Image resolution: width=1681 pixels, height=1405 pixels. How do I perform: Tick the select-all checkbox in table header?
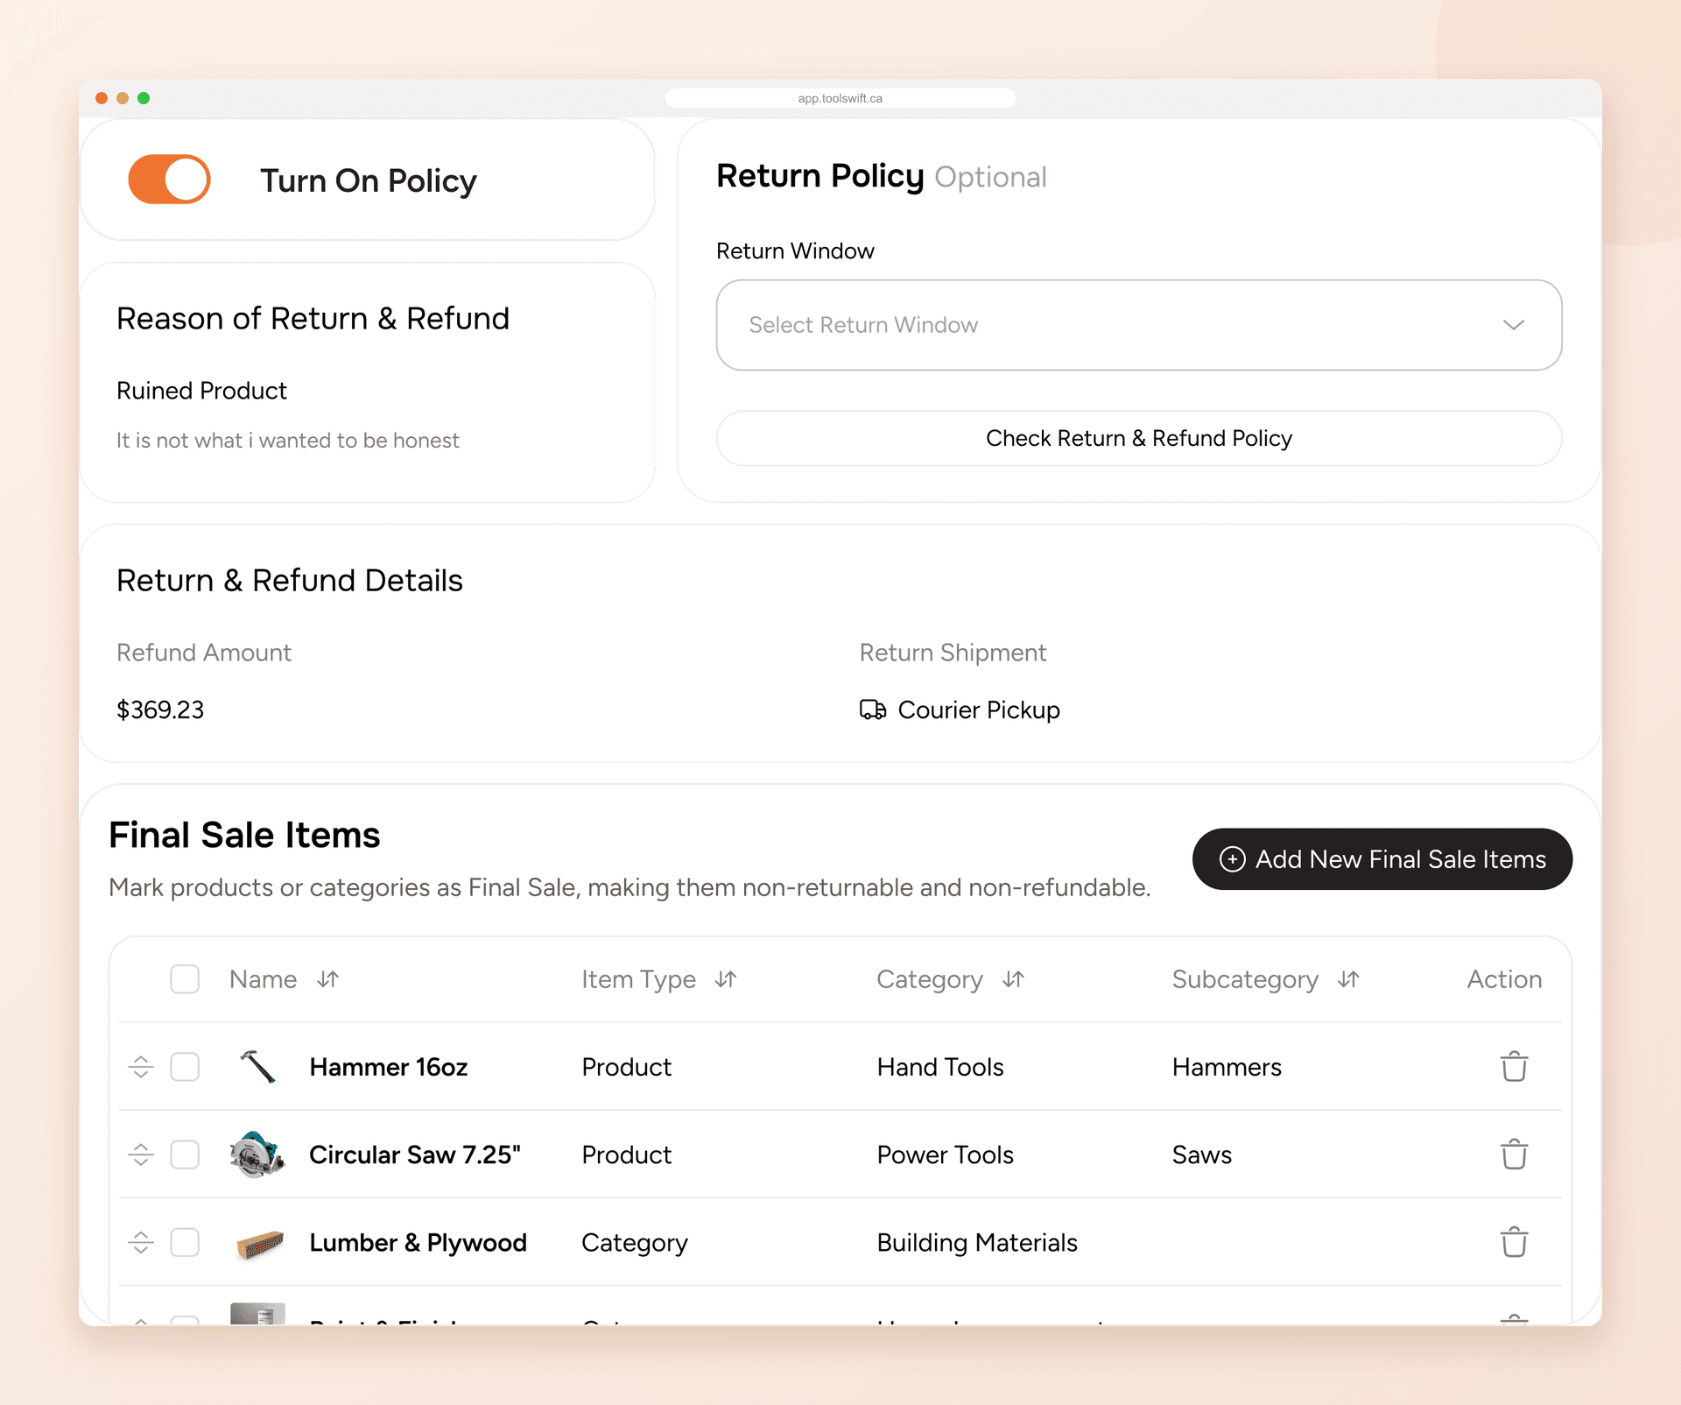click(185, 979)
